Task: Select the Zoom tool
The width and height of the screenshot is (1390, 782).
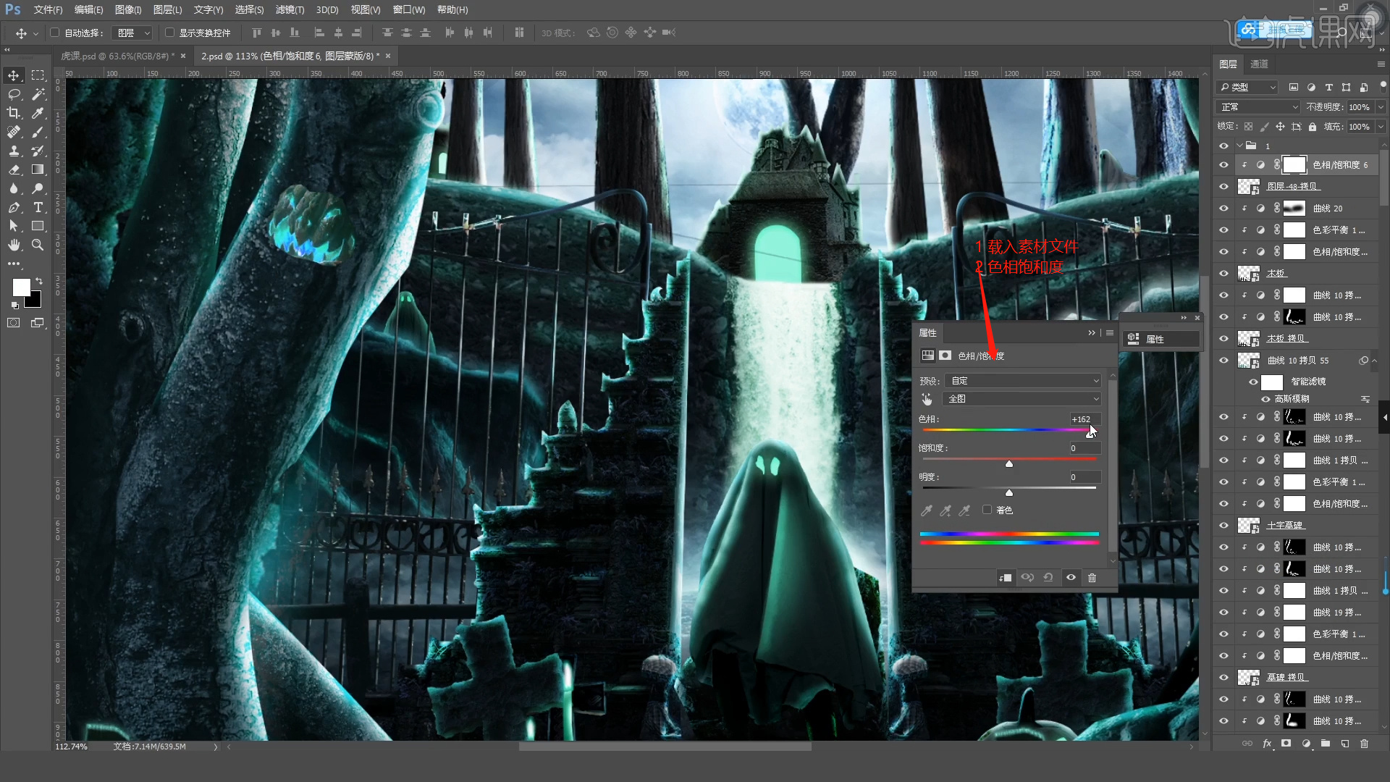Action: click(38, 245)
